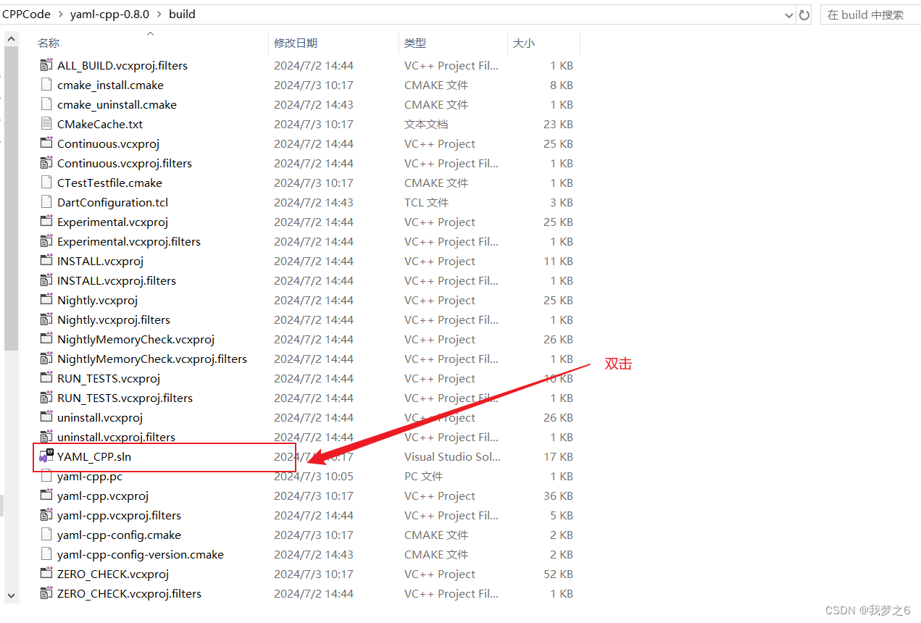
Task: Open the address bar history dropdown
Action: (x=790, y=14)
